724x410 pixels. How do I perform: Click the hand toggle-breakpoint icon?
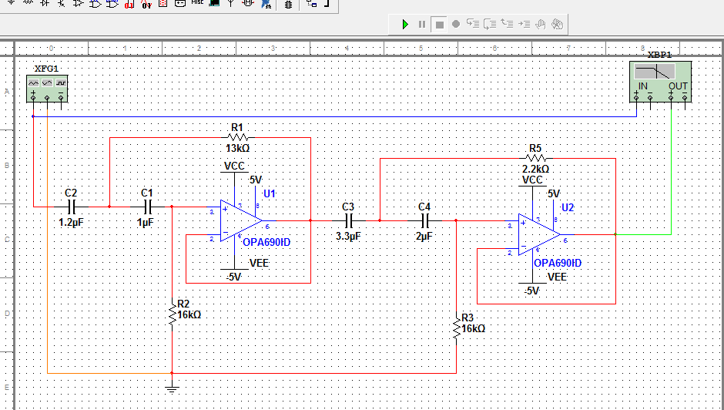(541, 25)
